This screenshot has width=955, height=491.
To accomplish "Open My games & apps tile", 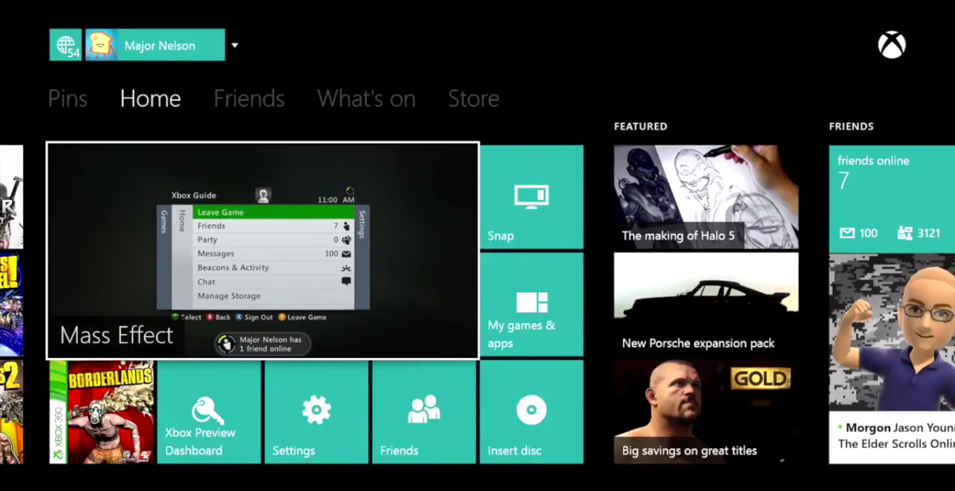I will tap(532, 304).
